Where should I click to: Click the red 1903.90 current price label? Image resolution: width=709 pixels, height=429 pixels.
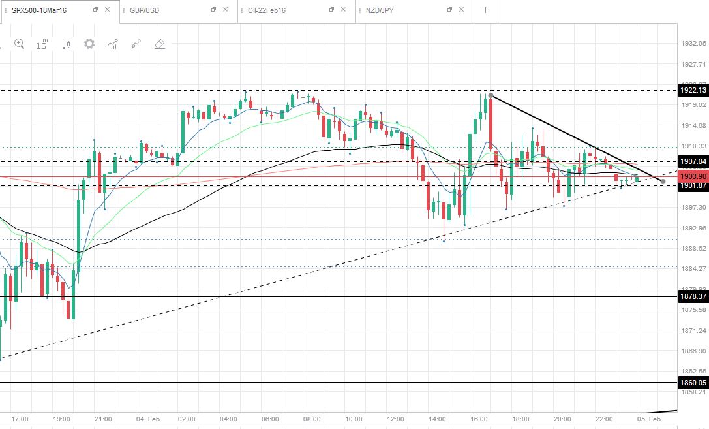693,176
